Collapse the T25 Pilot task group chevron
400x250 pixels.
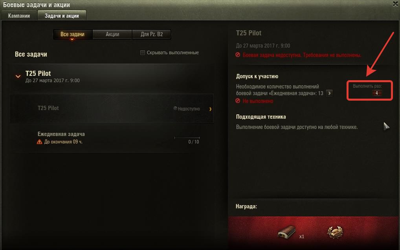click(x=18, y=76)
